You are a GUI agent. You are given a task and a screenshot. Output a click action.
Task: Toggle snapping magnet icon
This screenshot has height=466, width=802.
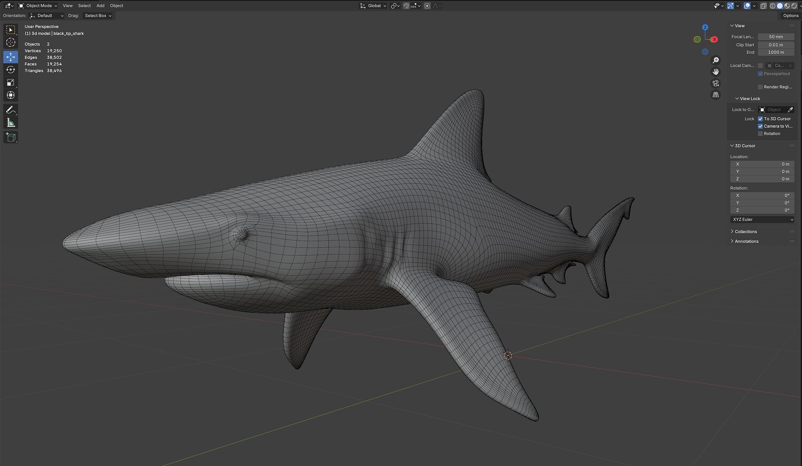(406, 6)
